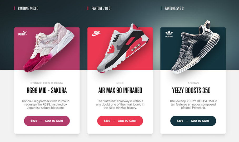Click the Nike swoosh logo on the red card

(97, 33)
